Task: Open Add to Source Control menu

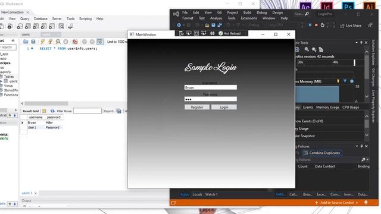Action: click(336, 203)
